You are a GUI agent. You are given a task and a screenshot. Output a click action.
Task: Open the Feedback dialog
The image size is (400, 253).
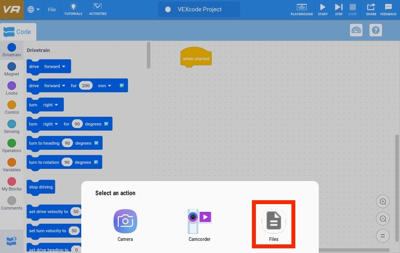click(x=388, y=10)
